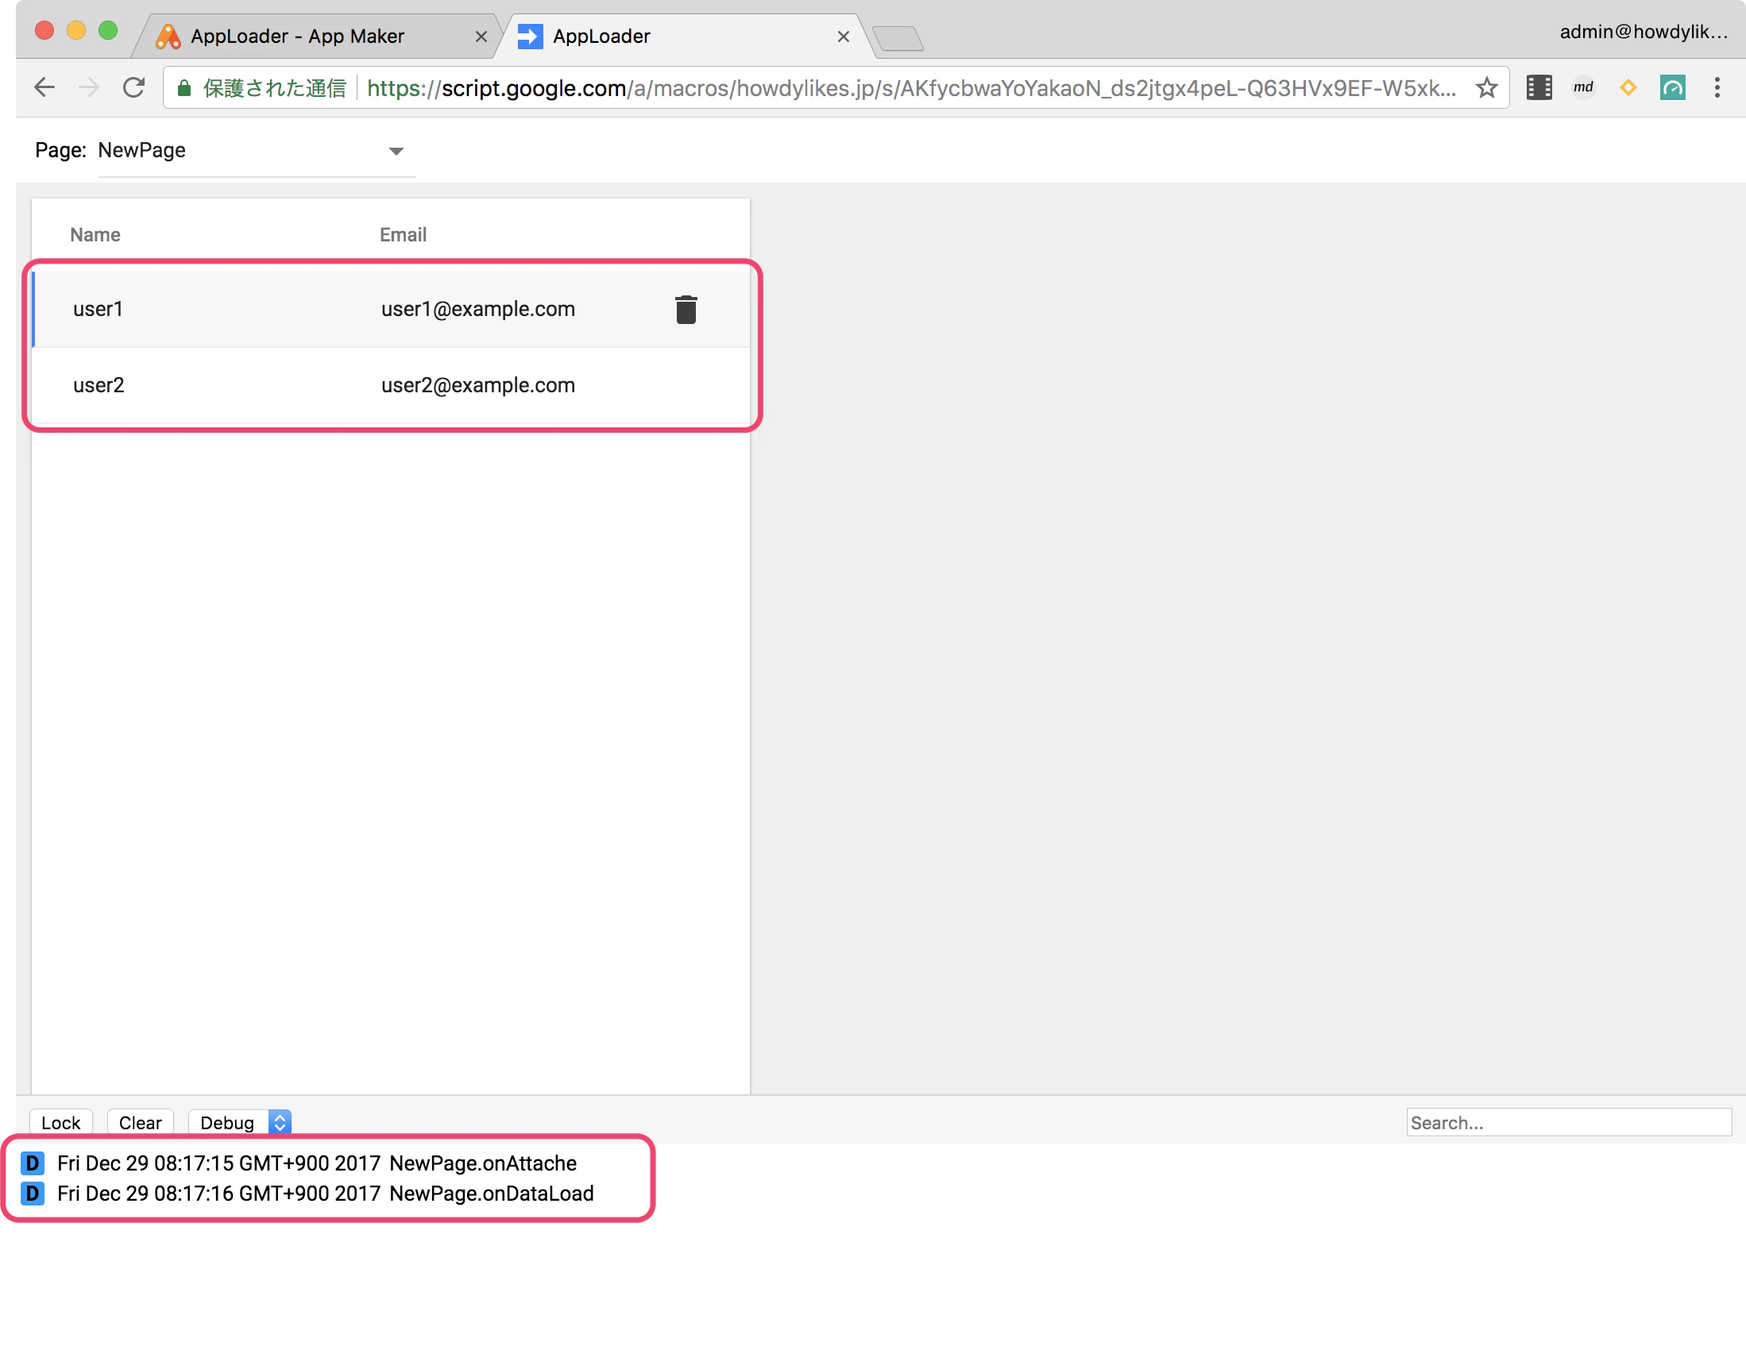Click the green secure lock icon

point(183,88)
